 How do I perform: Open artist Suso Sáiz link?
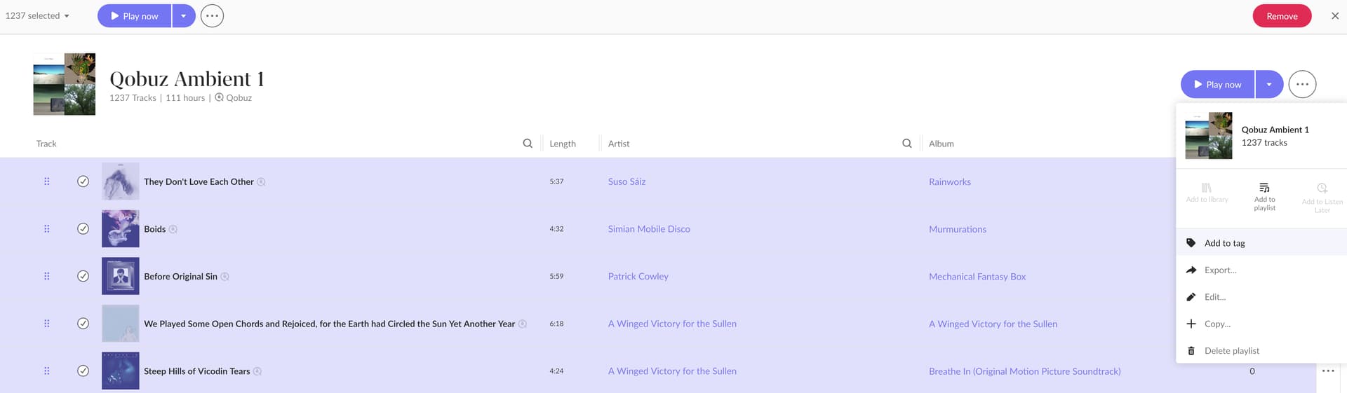(x=626, y=181)
